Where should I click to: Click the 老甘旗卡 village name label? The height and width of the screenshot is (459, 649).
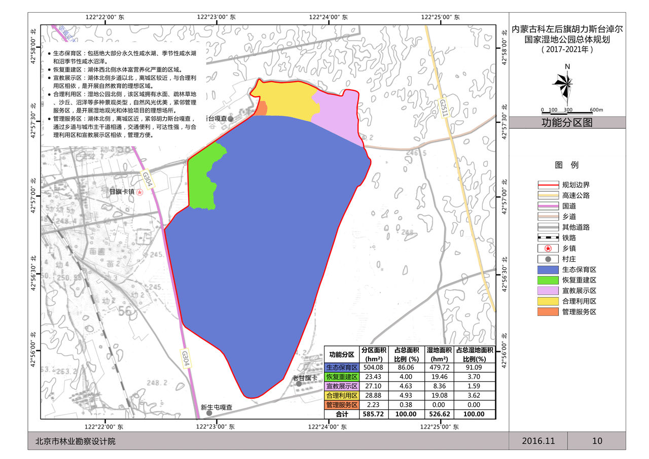pos(304,378)
